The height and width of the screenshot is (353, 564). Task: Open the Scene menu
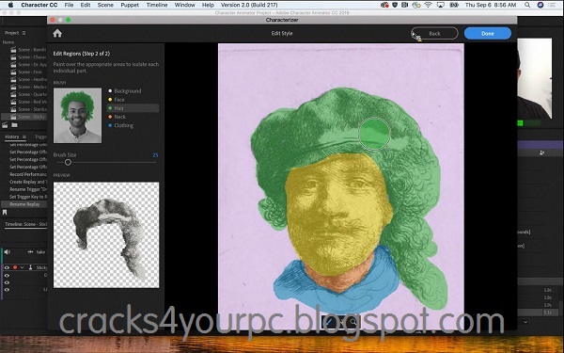105,5
